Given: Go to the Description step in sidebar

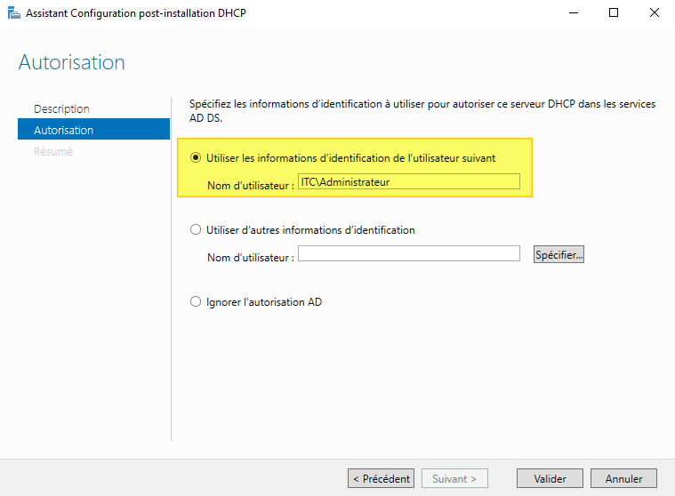Looking at the screenshot, I should coord(61,108).
